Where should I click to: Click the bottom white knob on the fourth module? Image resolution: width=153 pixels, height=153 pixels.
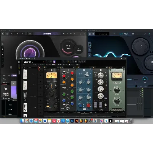pos(101,96)
